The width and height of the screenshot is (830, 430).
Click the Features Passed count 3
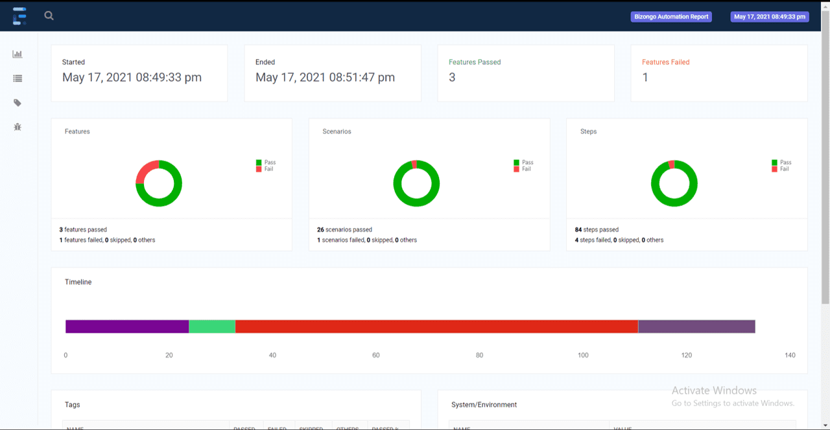[452, 78]
